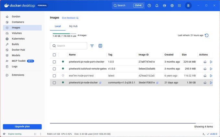
Task: Tick the select-all checkbox in header
Action: pyautogui.click(x=54, y=55)
